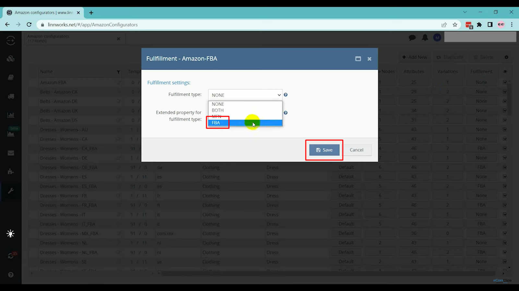Screen dimensions: 519x291
Task: Cancel the Fulfillment dialog
Action: [356, 150]
